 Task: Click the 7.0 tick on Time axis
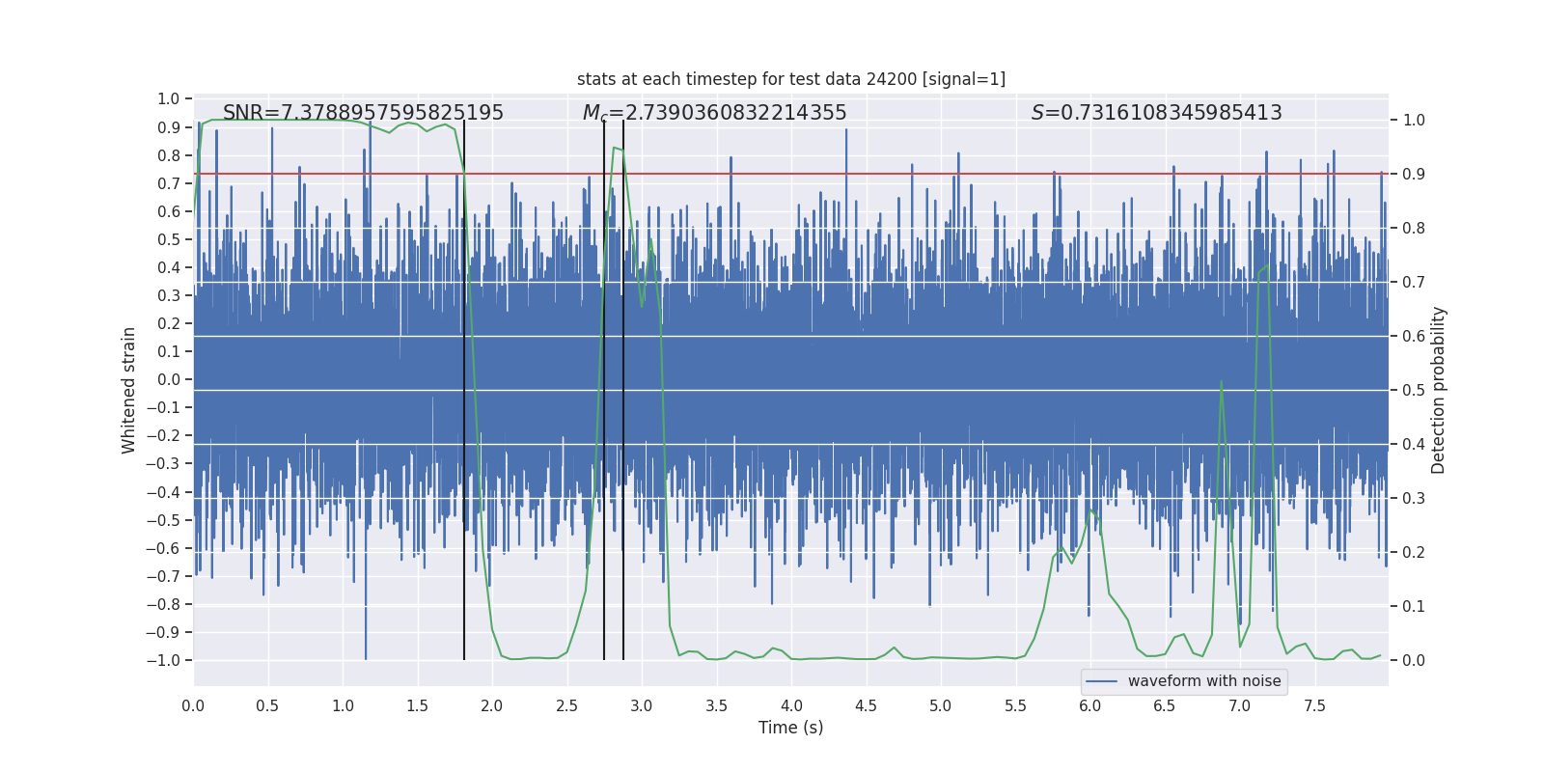coord(1240,706)
